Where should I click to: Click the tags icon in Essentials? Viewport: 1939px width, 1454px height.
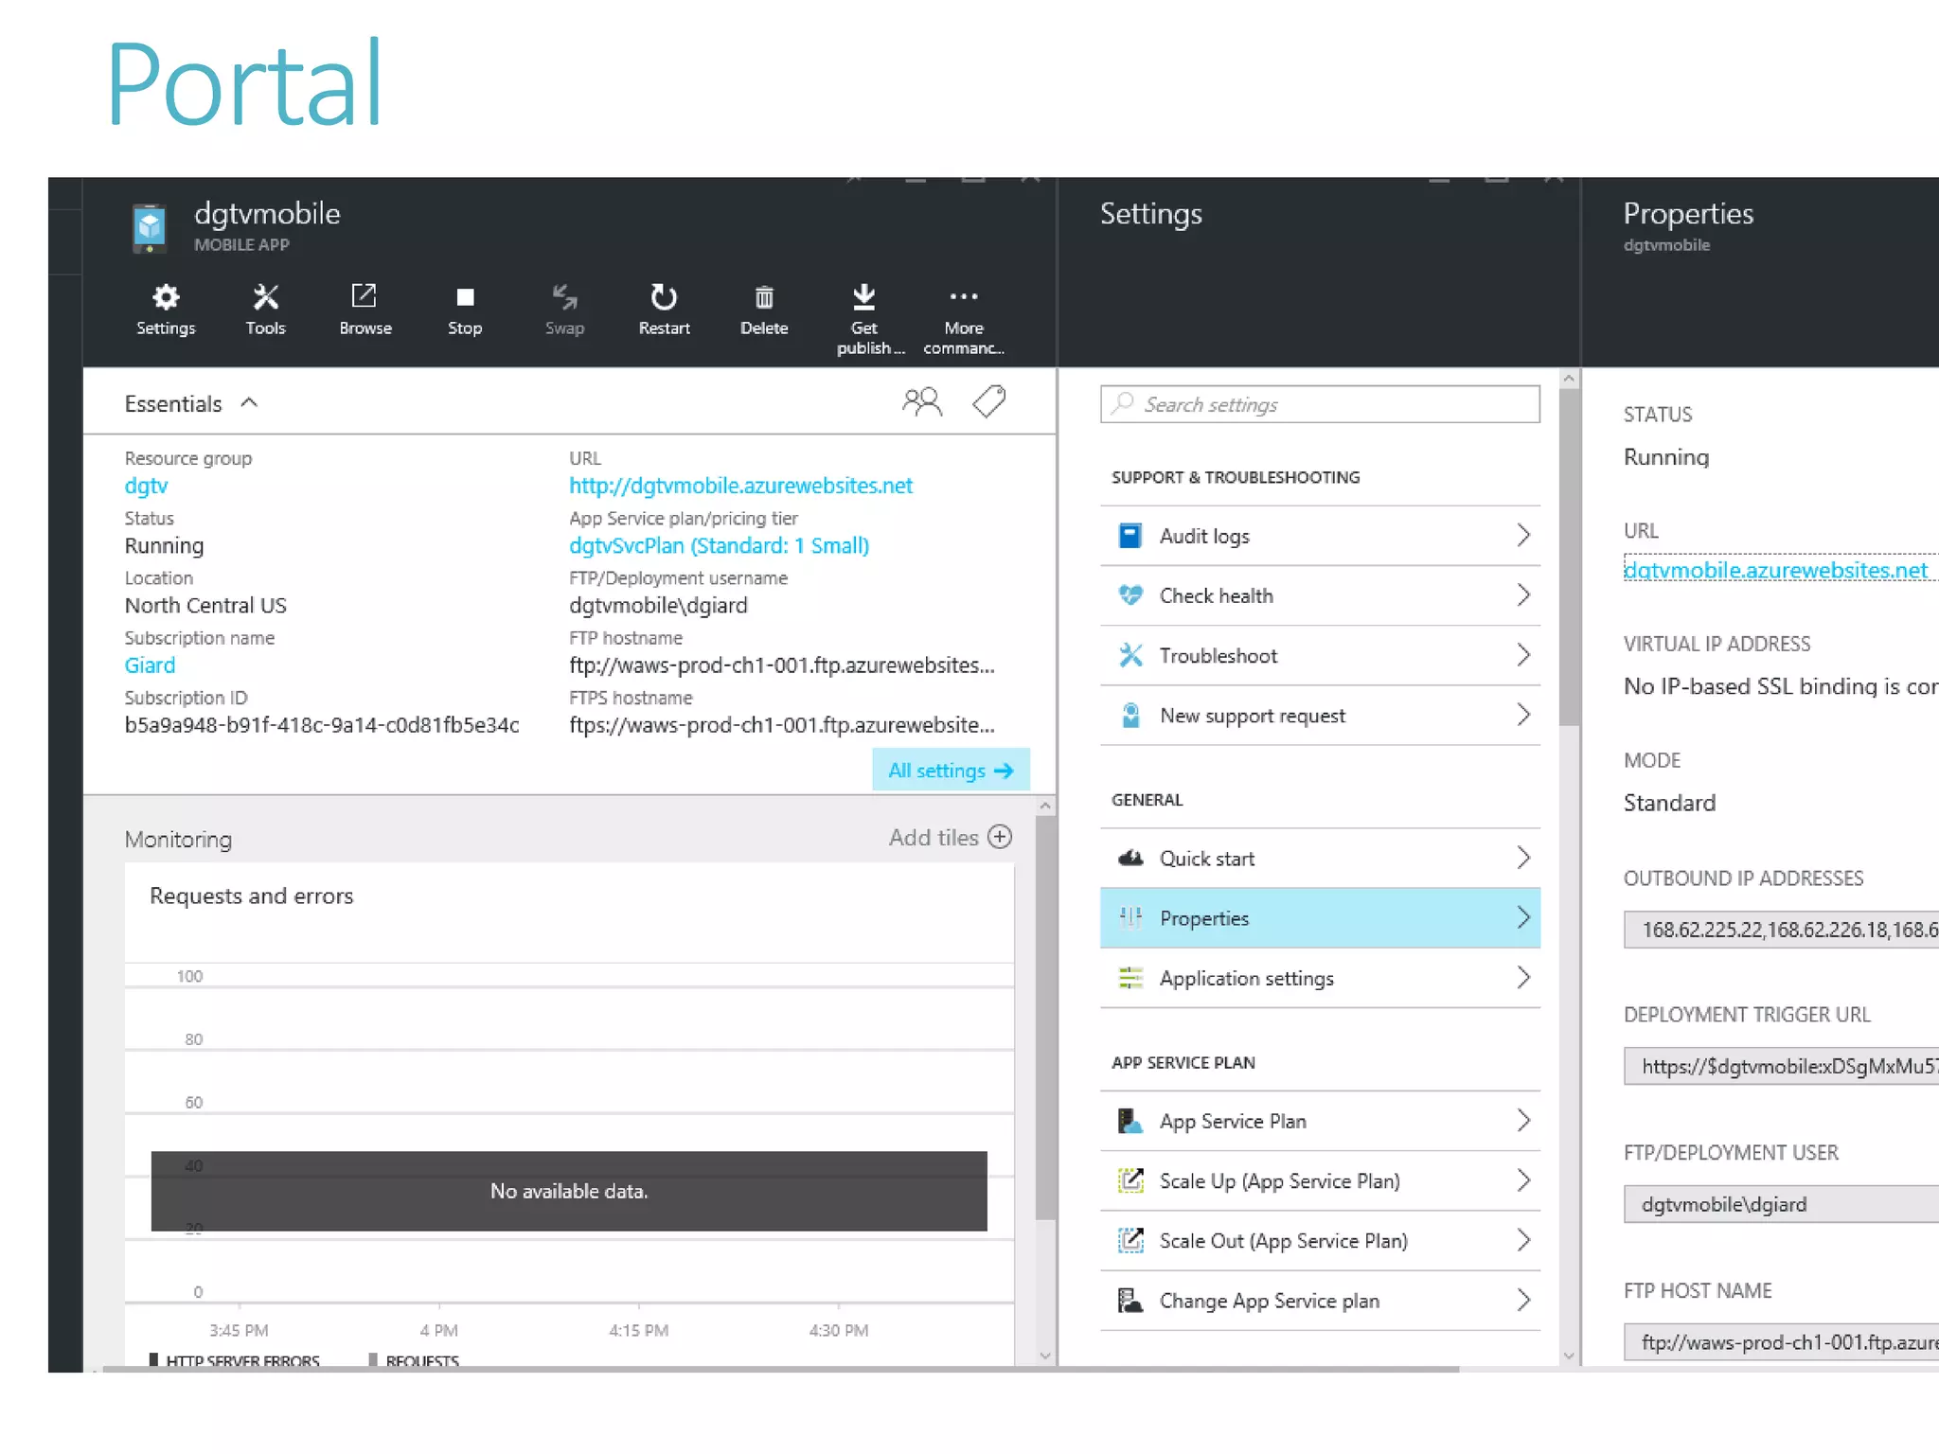tap(988, 401)
